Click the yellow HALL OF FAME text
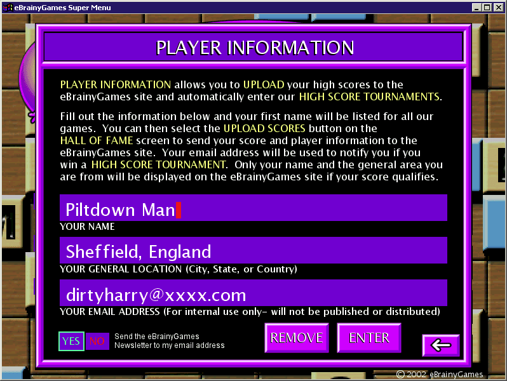The height and width of the screenshot is (381, 507). tap(97, 140)
